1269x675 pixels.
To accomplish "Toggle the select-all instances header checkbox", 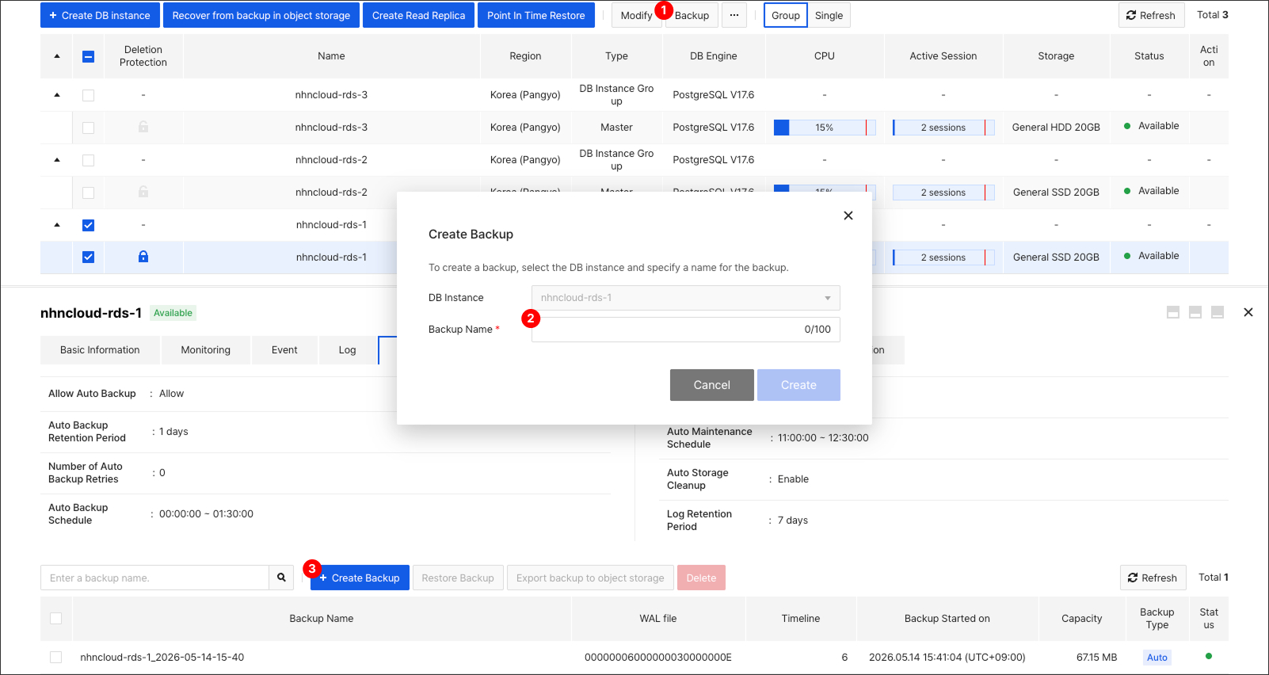I will click(88, 56).
